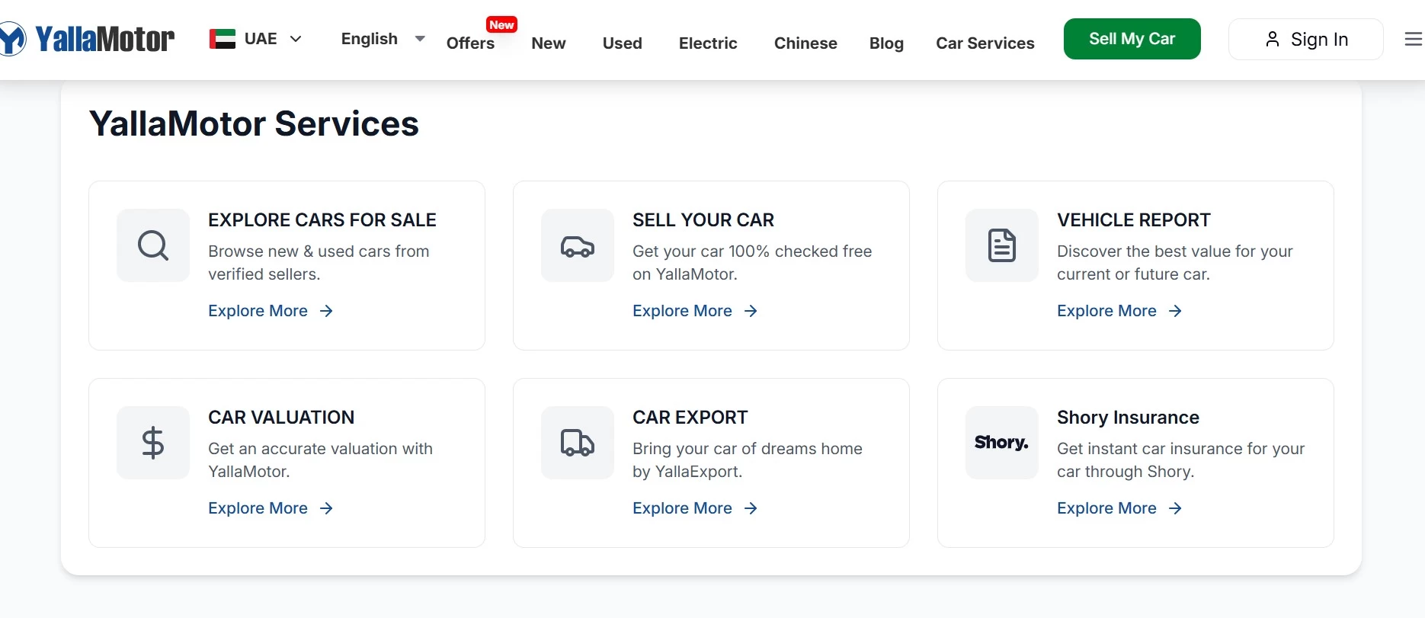Expand the UAE country dropdown

click(296, 39)
